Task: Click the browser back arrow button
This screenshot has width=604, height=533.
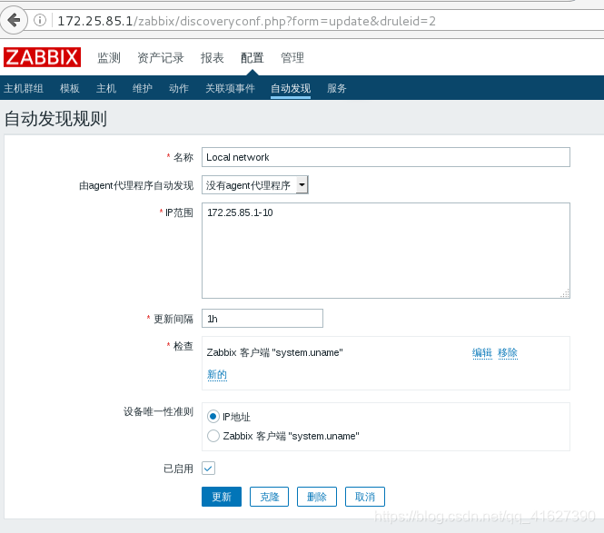Action: 14,20
